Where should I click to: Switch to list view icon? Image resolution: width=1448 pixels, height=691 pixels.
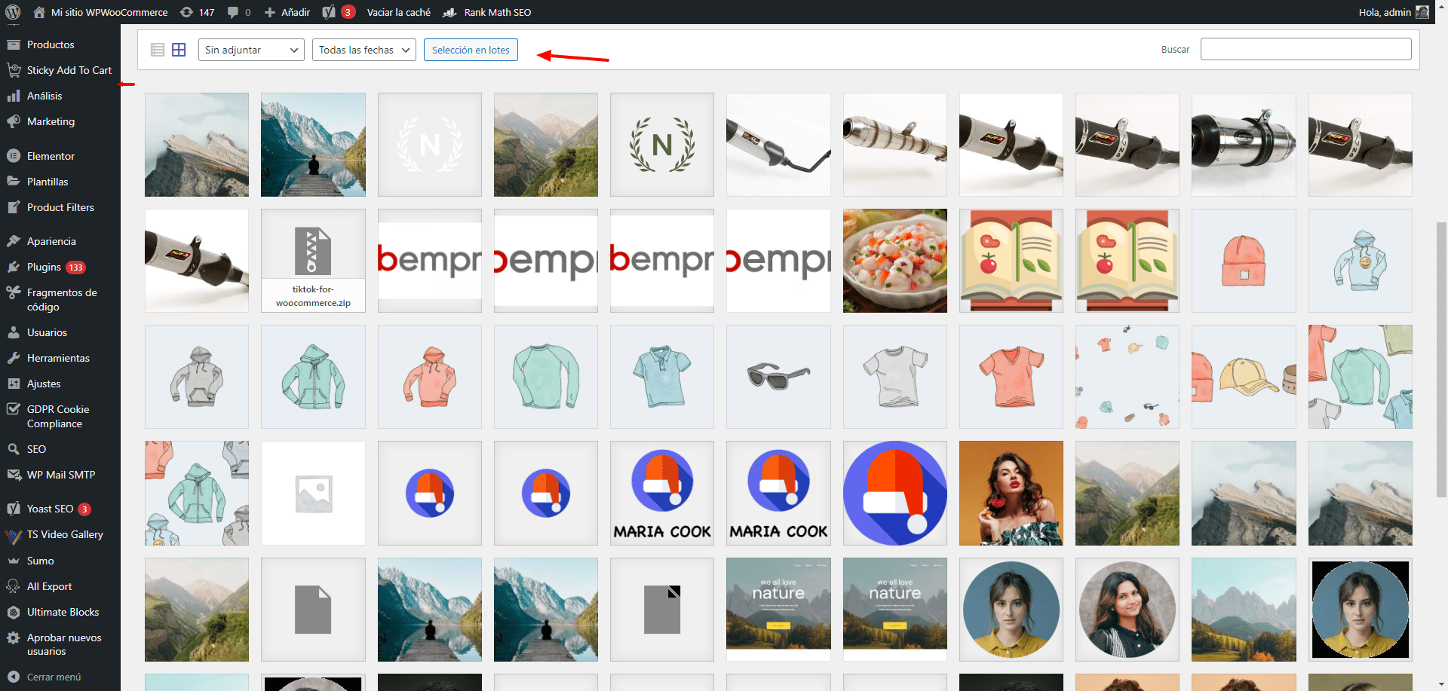(x=158, y=50)
